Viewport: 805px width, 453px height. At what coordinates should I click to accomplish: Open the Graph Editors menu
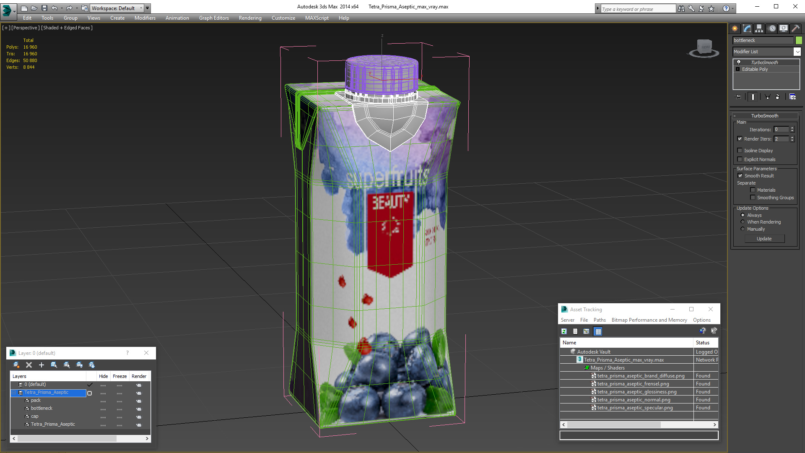tap(214, 18)
